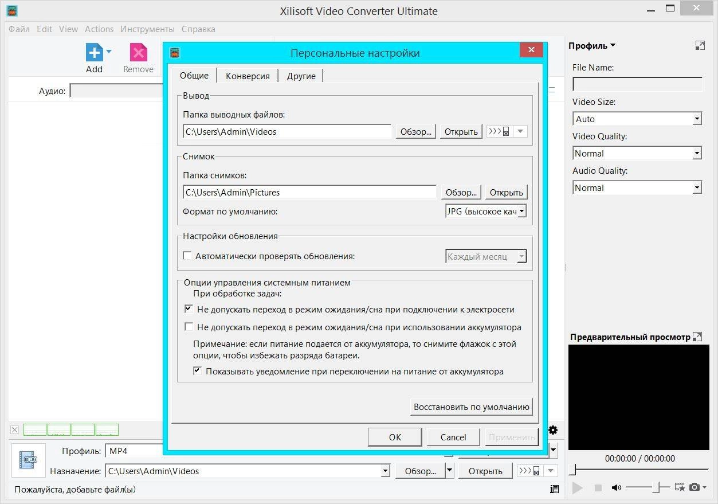
Task: Click the Stop button in preview panel
Action: (x=598, y=488)
